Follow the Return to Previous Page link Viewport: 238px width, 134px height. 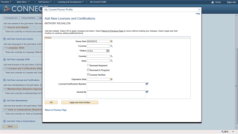(55, 110)
